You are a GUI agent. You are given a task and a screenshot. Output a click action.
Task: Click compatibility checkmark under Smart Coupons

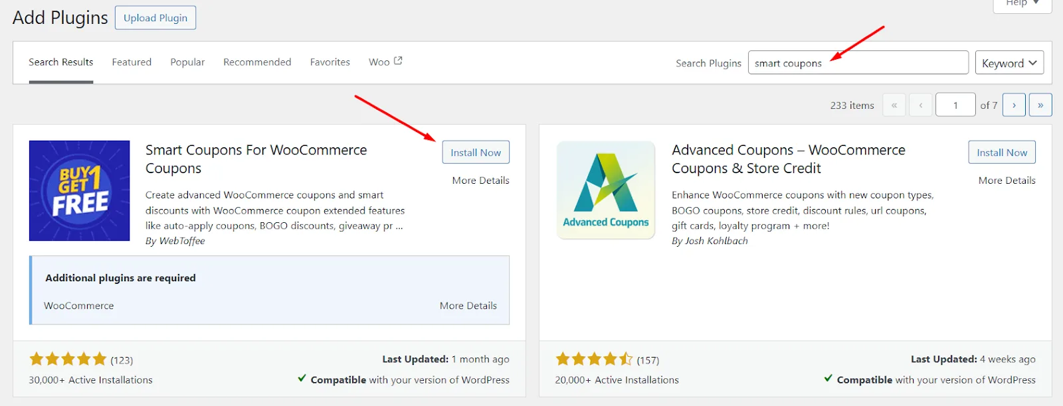pyautogui.click(x=302, y=378)
